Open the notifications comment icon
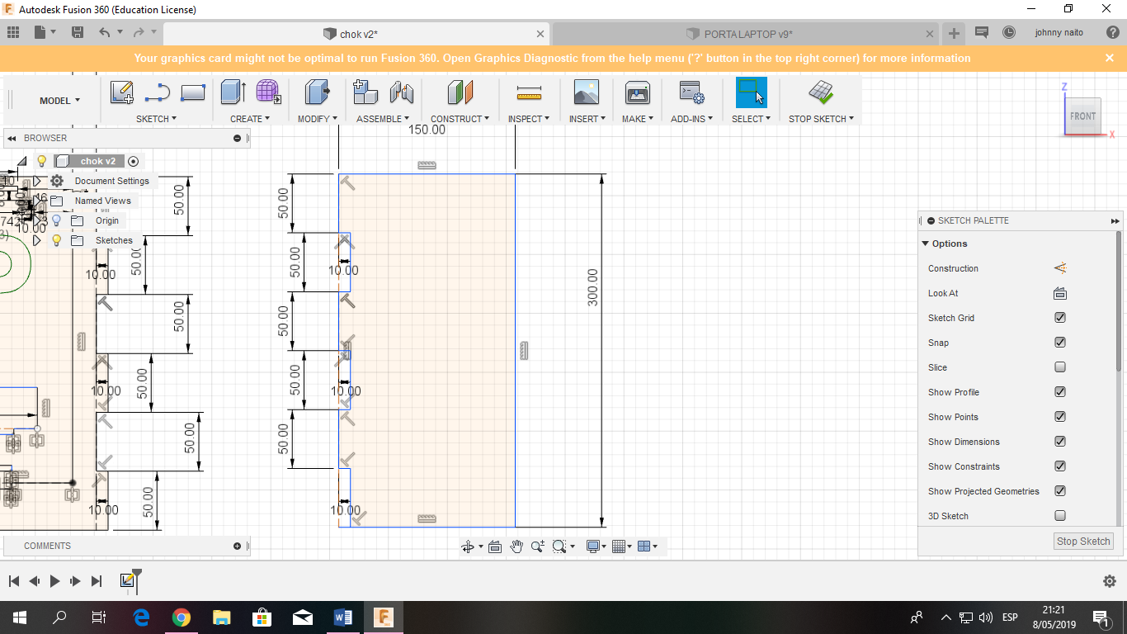Screen dimensions: 1127x634 pos(981,33)
